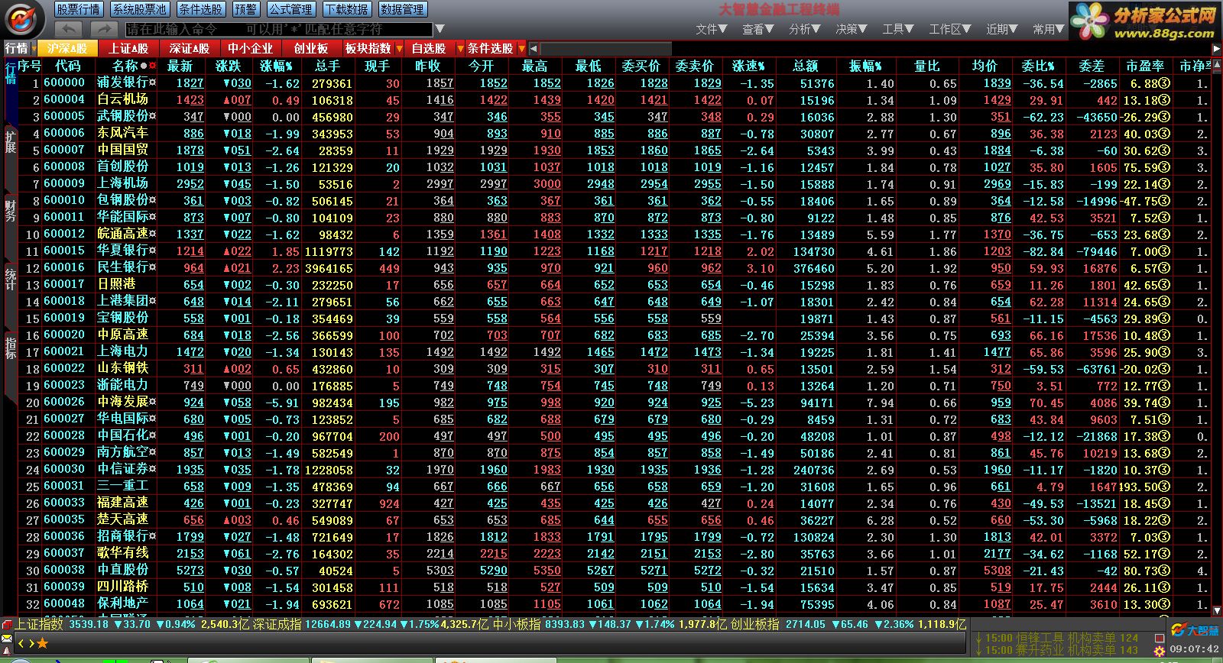Select stock row 浦发银行
The height and width of the screenshot is (663, 1223).
(x=615, y=82)
